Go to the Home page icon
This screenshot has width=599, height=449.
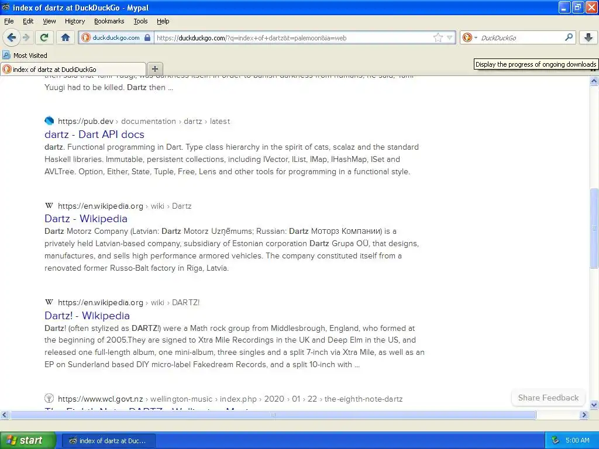tap(66, 37)
